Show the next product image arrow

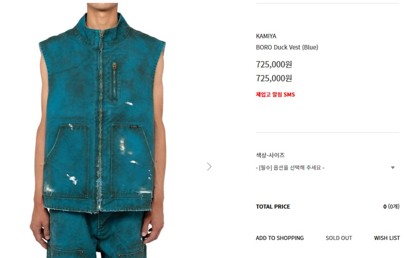pyautogui.click(x=209, y=167)
